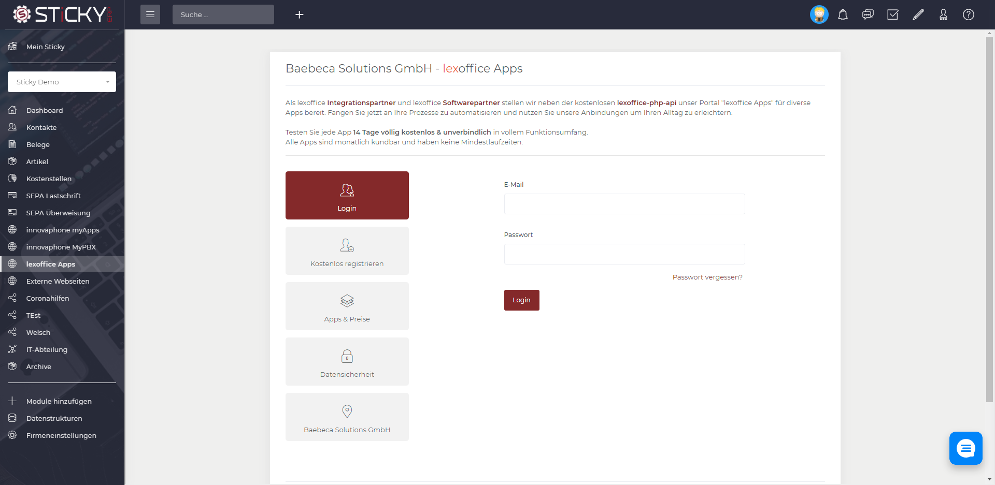Viewport: 995px width, 485px height.
Task: Open the Baebeca Solutions GmbH tile
Action: click(x=347, y=417)
